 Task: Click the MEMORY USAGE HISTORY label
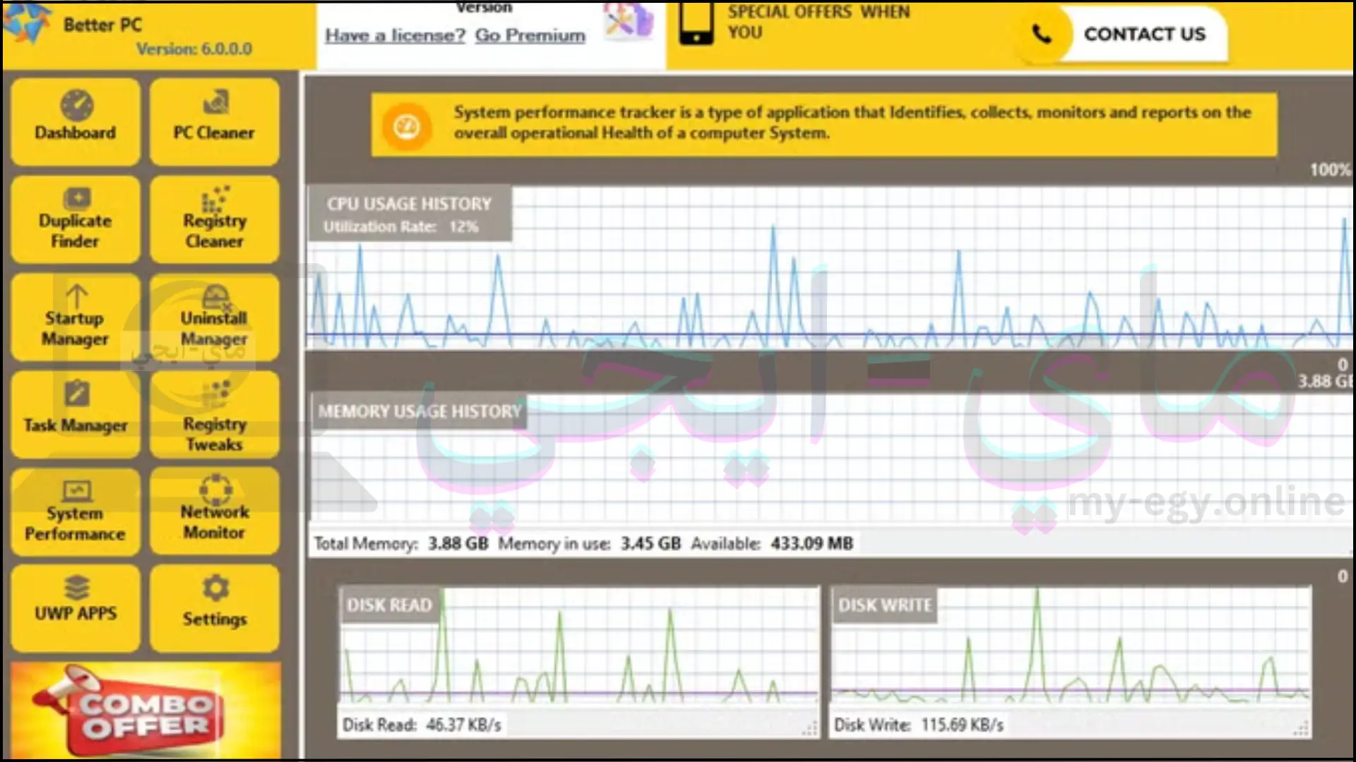click(x=420, y=411)
